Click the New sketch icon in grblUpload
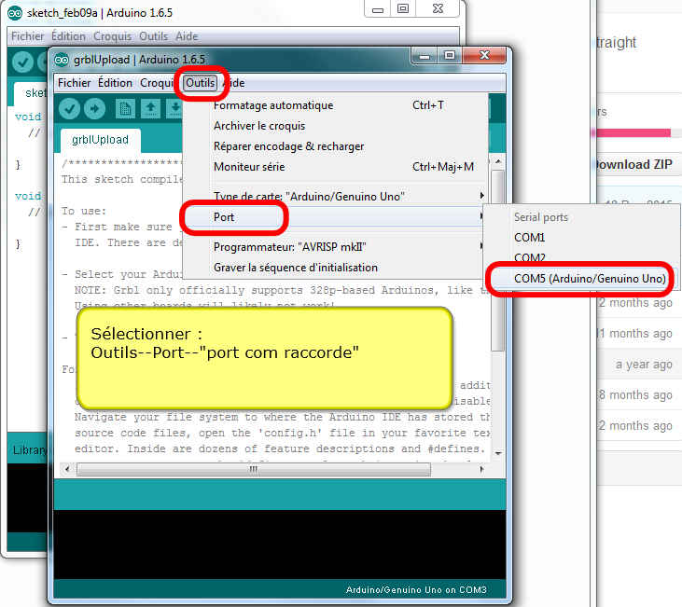 coord(126,109)
